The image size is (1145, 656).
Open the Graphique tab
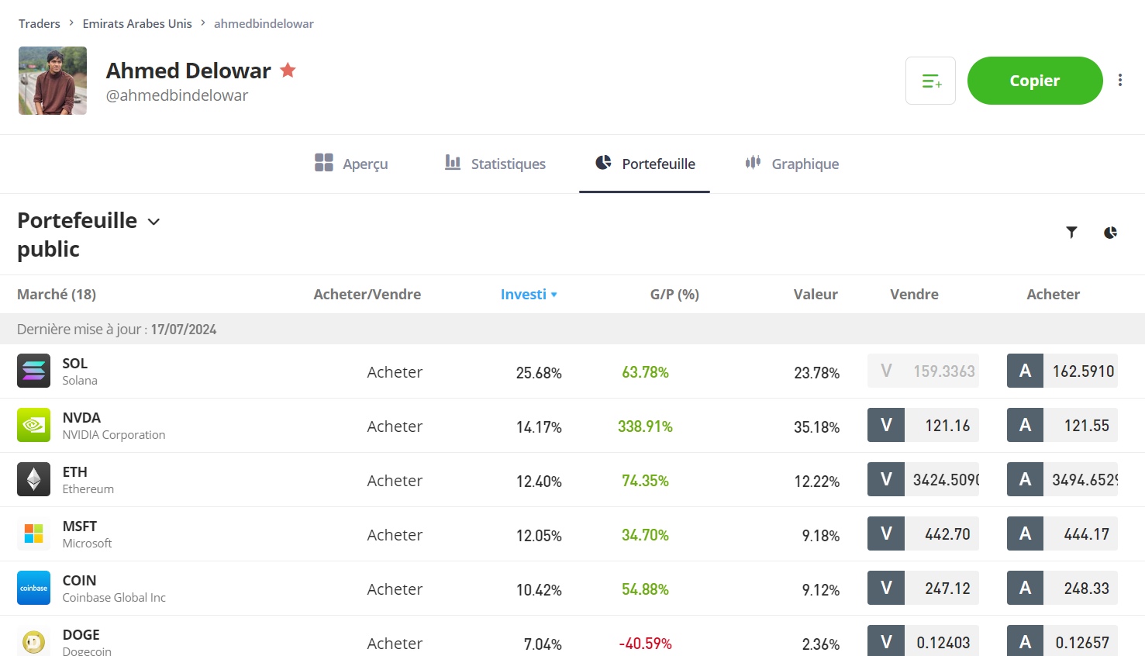coord(791,164)
